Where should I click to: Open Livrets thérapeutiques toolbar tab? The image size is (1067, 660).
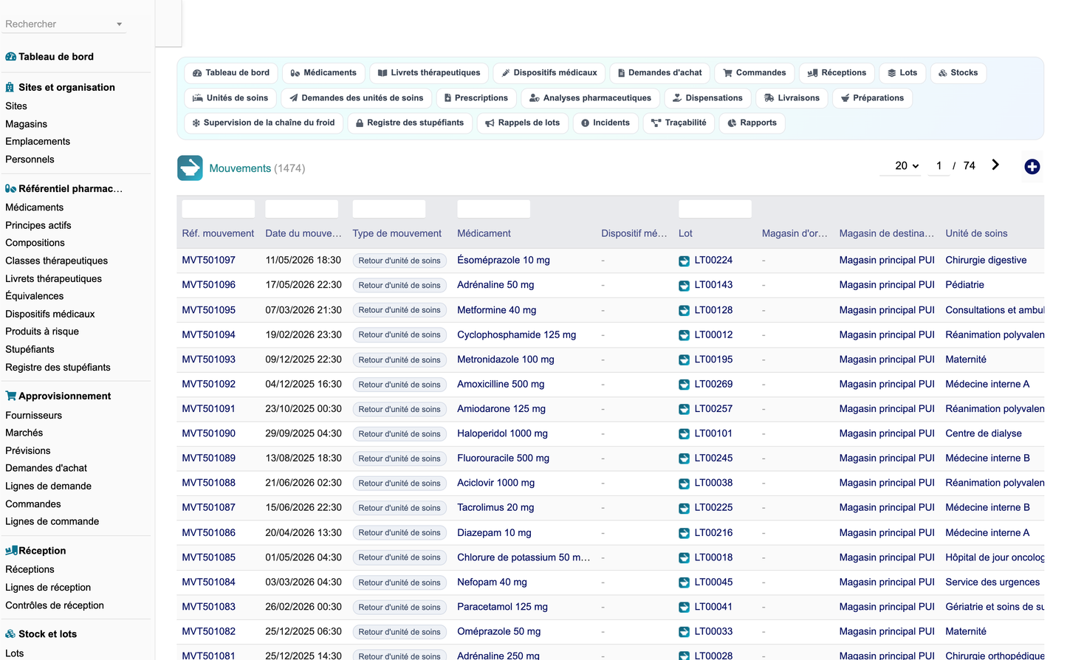(x=429, y=73)
